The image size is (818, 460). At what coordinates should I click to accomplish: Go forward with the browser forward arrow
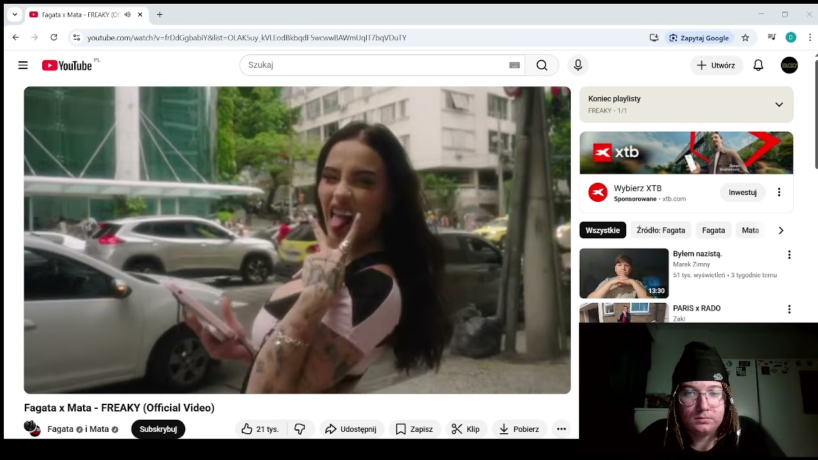(35, 38)
